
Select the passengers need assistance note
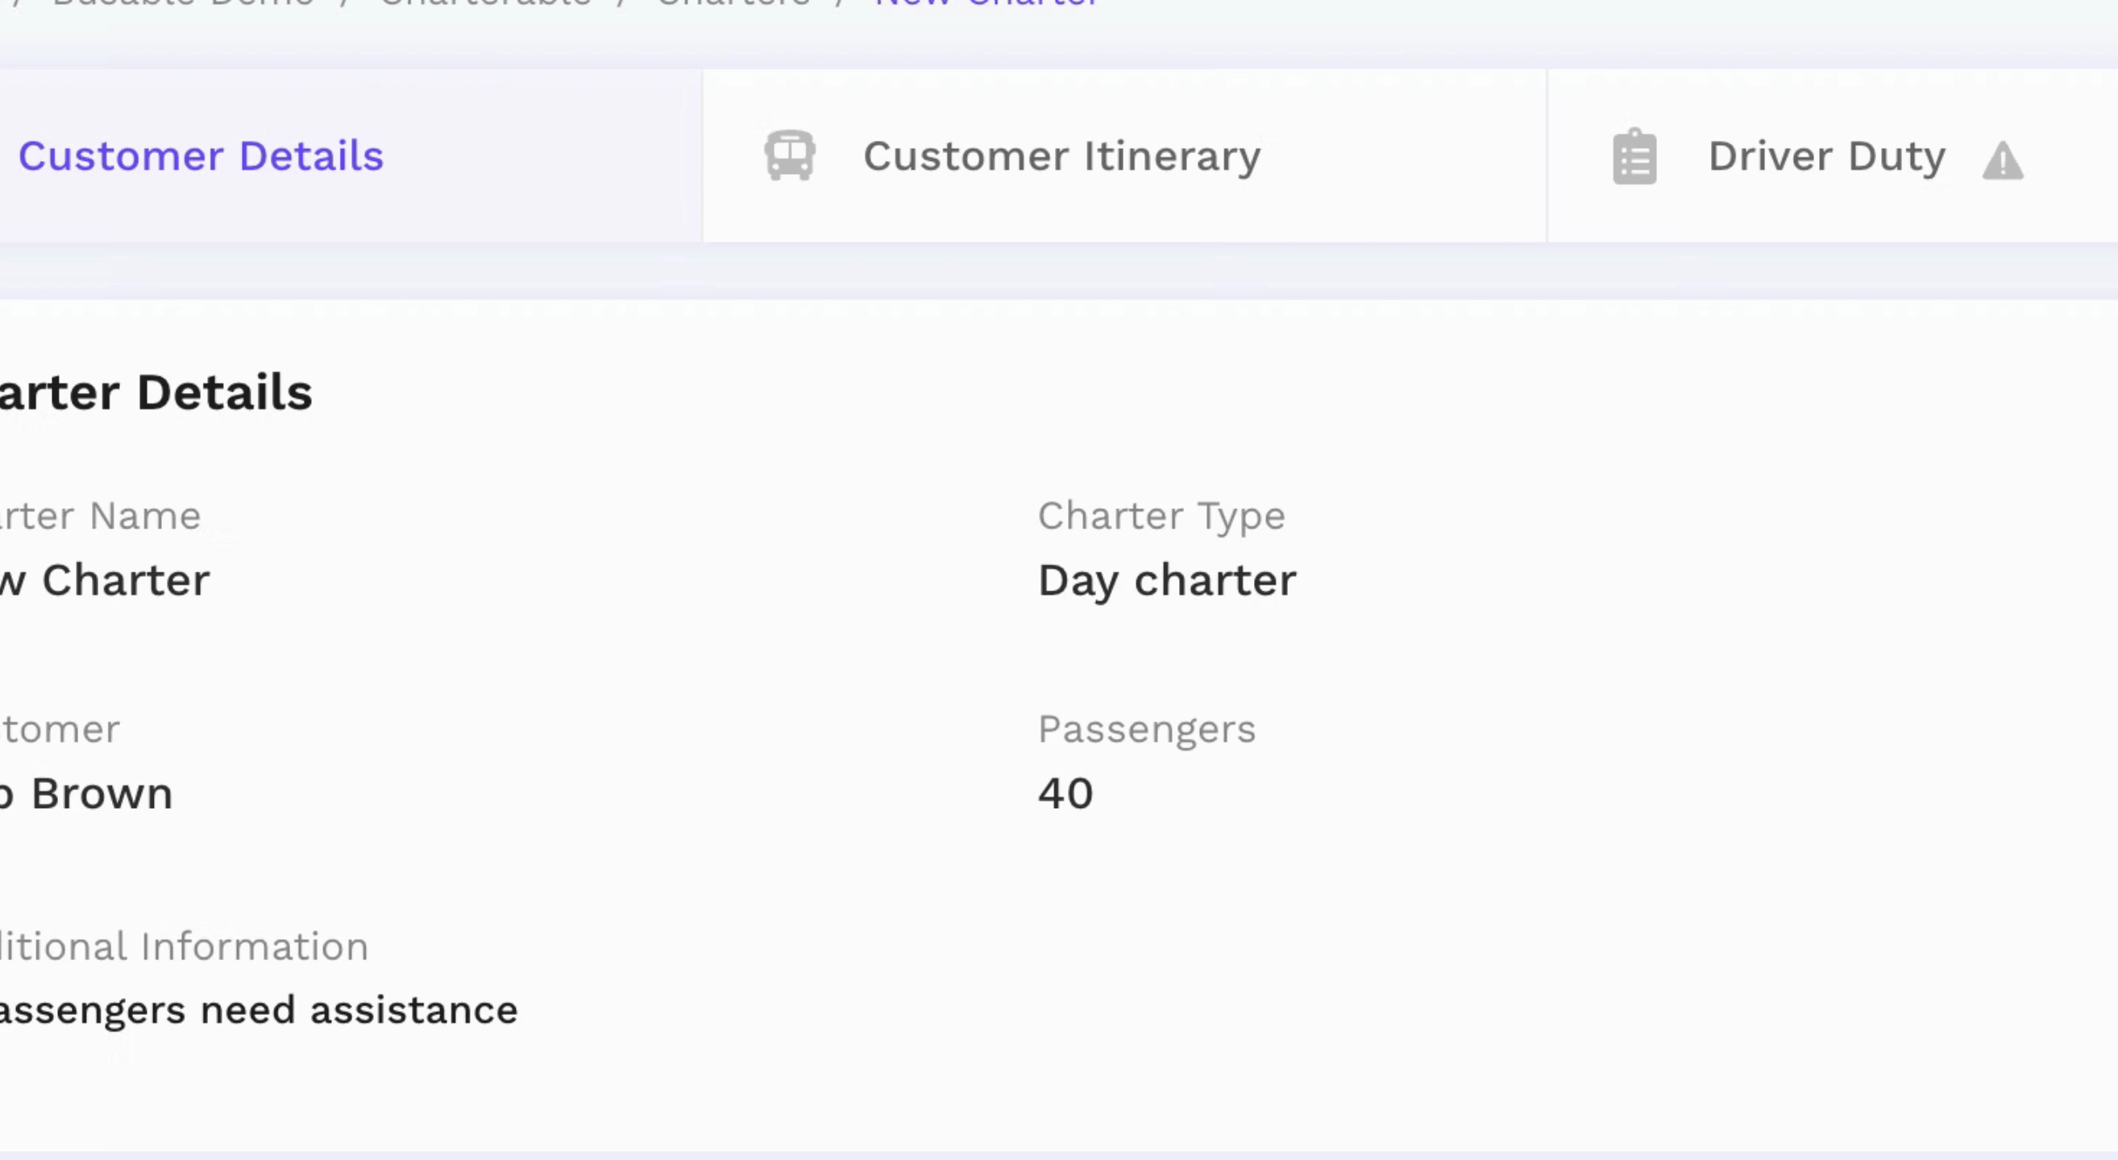259,1010
